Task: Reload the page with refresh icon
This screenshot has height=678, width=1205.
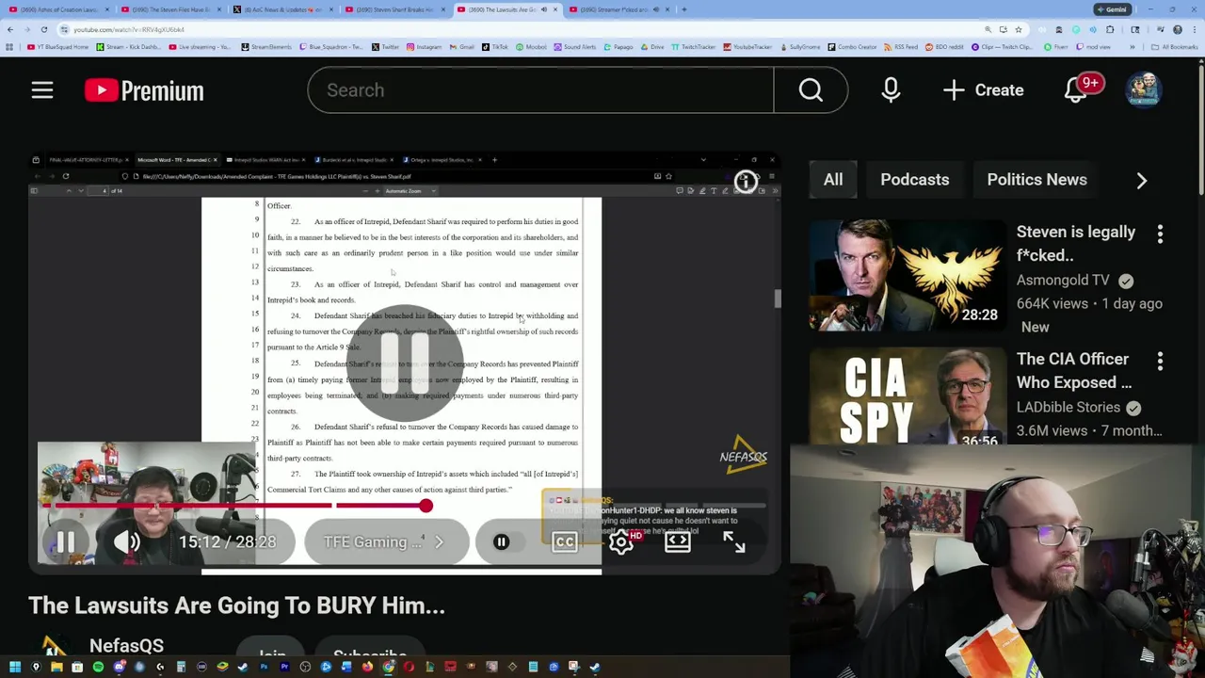Action: (44, 29)
